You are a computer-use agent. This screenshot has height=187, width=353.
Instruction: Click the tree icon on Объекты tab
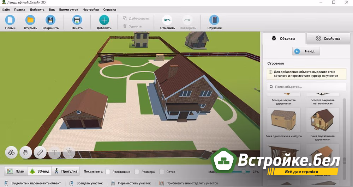(x=274, y=38)
